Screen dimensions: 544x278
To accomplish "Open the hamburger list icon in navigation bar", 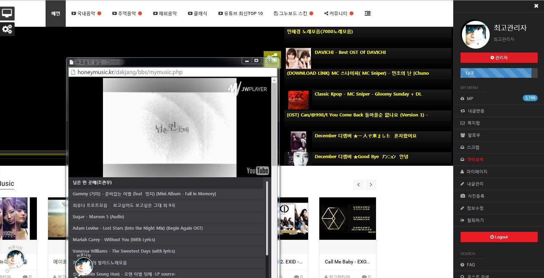I will (x=367, y=14).
